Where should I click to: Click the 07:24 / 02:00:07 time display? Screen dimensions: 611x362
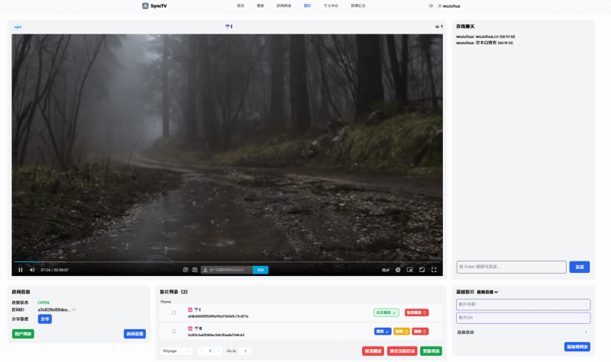click(x=54, y=270)
